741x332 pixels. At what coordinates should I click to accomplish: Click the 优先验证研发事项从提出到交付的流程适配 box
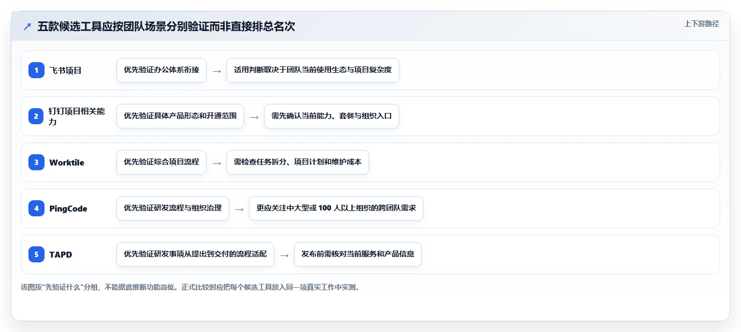(195, 254)
